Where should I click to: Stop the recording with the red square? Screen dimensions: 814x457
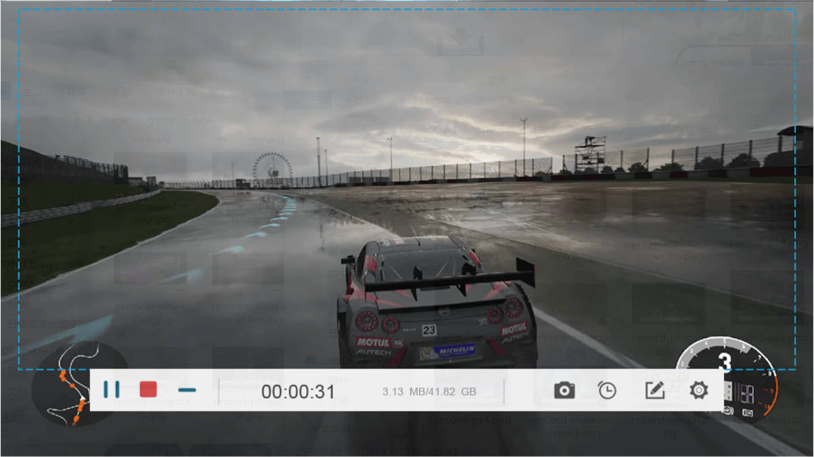[x=148, y=389]
